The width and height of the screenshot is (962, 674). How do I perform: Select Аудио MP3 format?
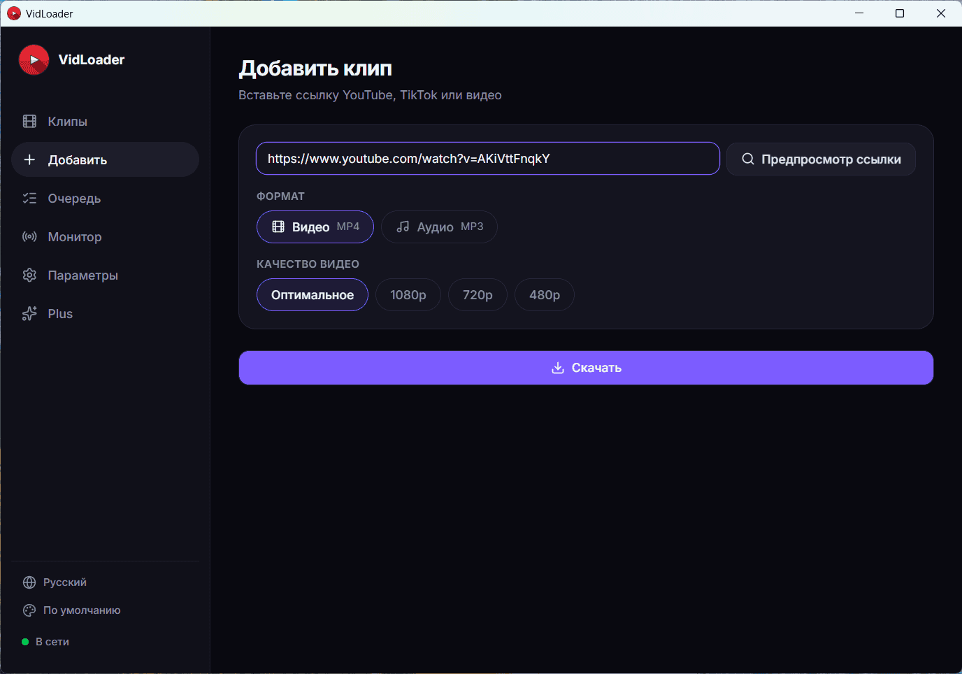[439, 227]
